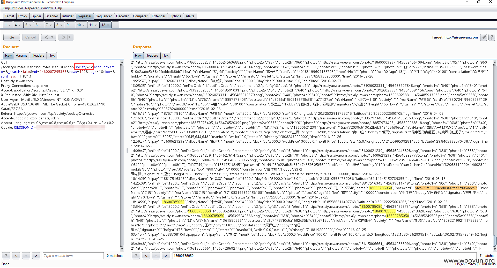The image size is (497, 268).
Task: Open the Repeater help question-mark icon
Action: 492,37
